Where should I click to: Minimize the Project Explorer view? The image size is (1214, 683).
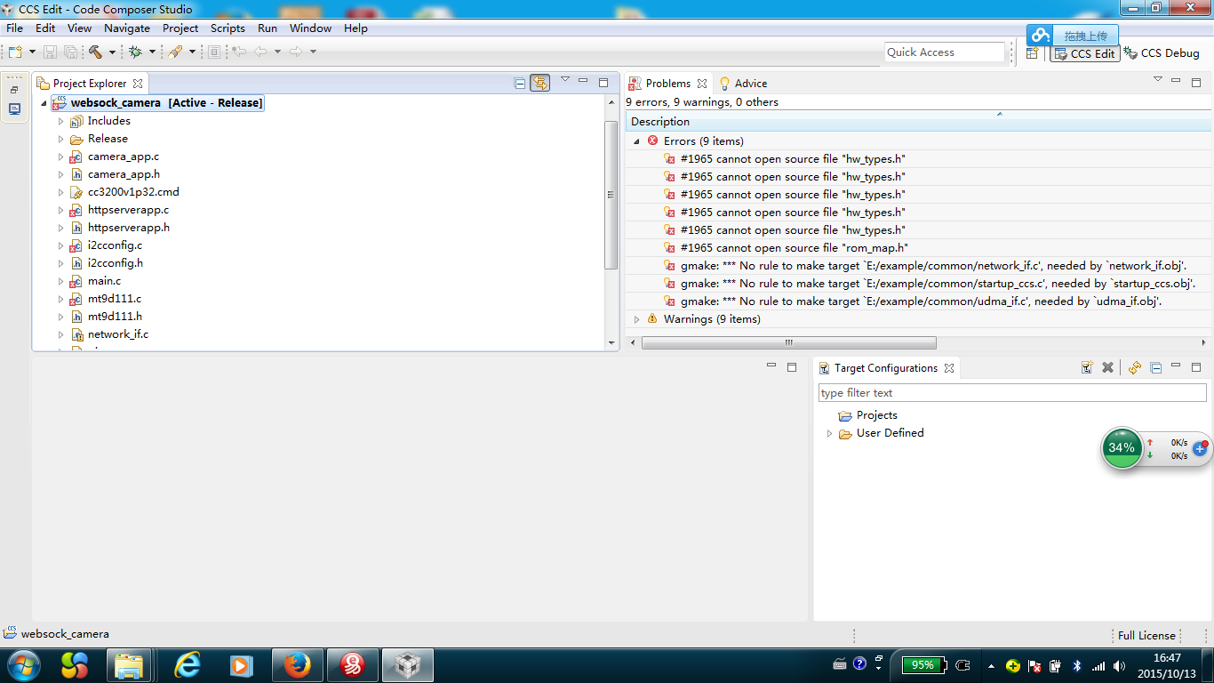pyautogui.click(x=583, y=82)
